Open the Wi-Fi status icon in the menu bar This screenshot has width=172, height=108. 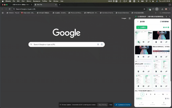146,1
